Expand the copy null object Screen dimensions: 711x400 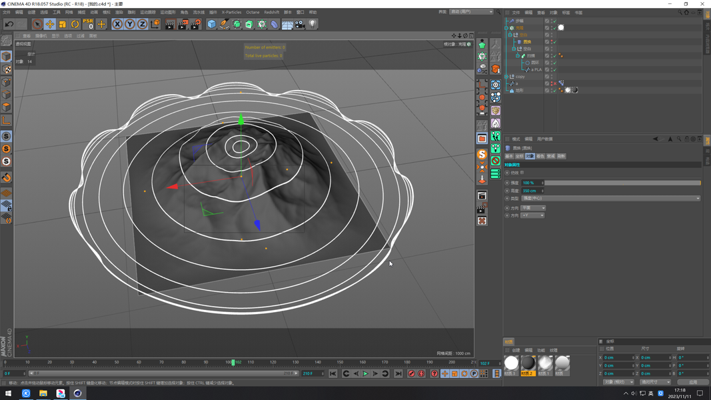[x=506, y=77]
